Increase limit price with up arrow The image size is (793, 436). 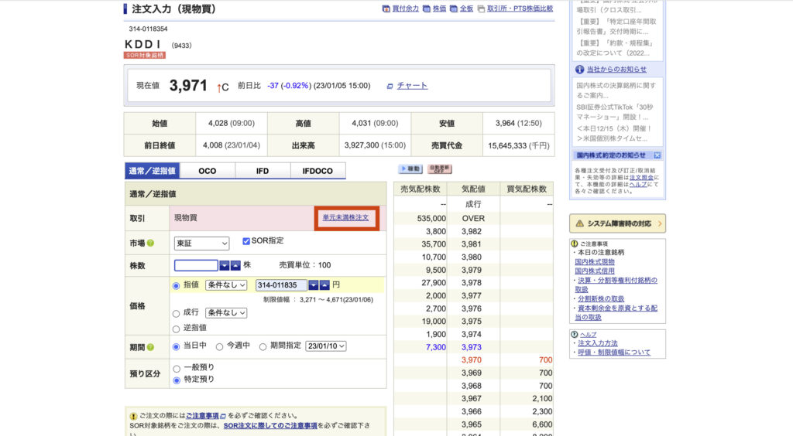[324, 285]
